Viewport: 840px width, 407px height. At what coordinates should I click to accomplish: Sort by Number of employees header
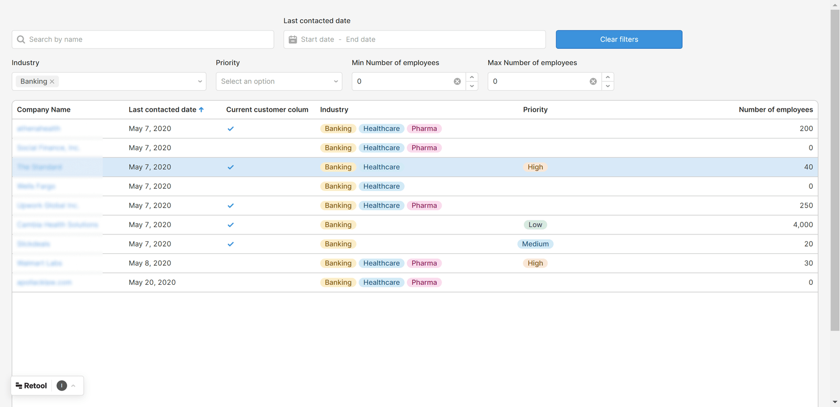pyautogui.click(x=775, y=110)
